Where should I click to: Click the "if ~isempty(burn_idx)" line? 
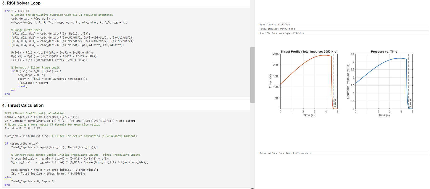22,143
